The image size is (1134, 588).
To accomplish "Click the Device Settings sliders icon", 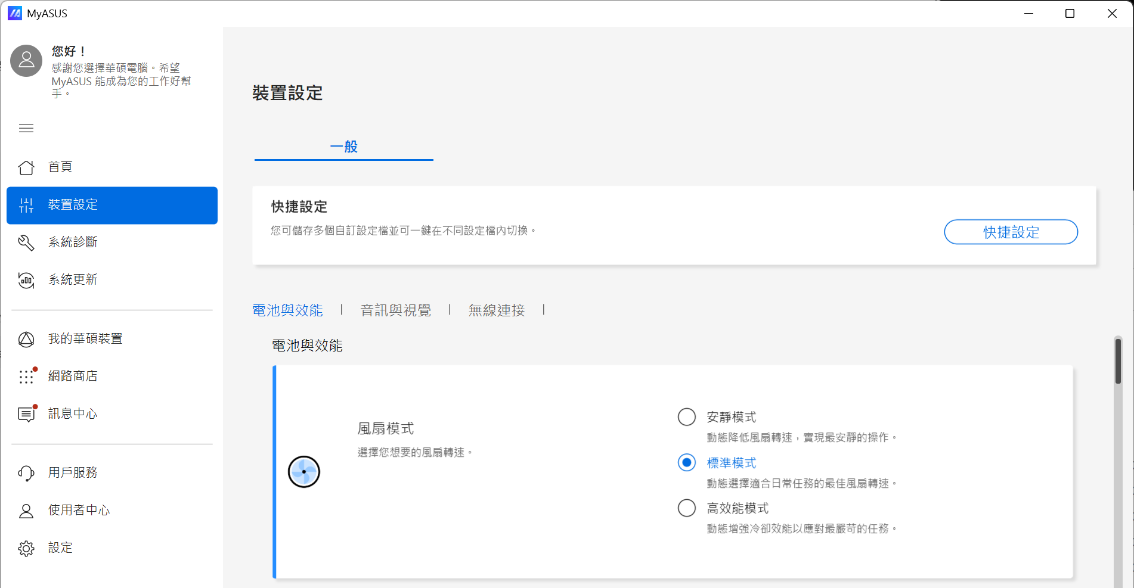I will (x=26, y=206).
